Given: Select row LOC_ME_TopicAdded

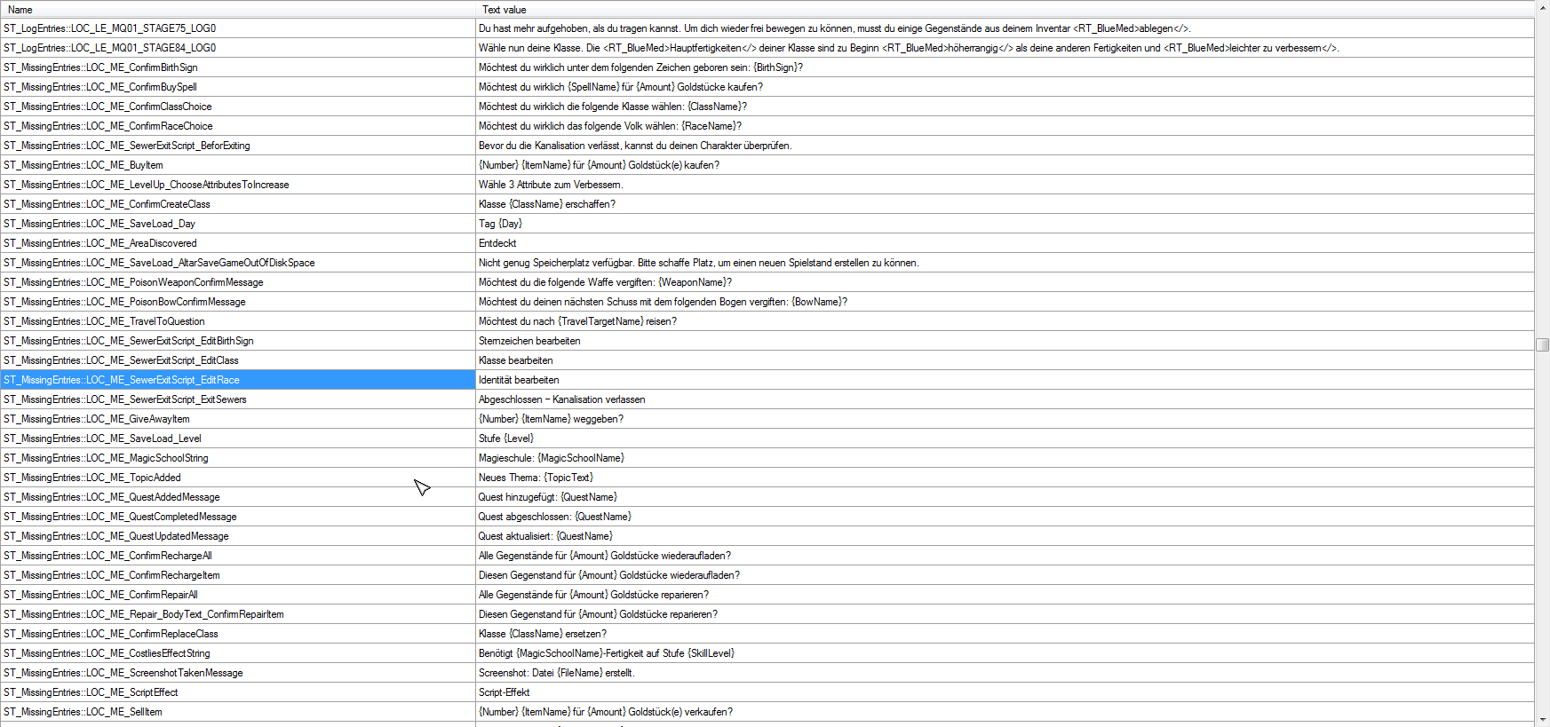Looking at the screenshot, I should point(767,478).
